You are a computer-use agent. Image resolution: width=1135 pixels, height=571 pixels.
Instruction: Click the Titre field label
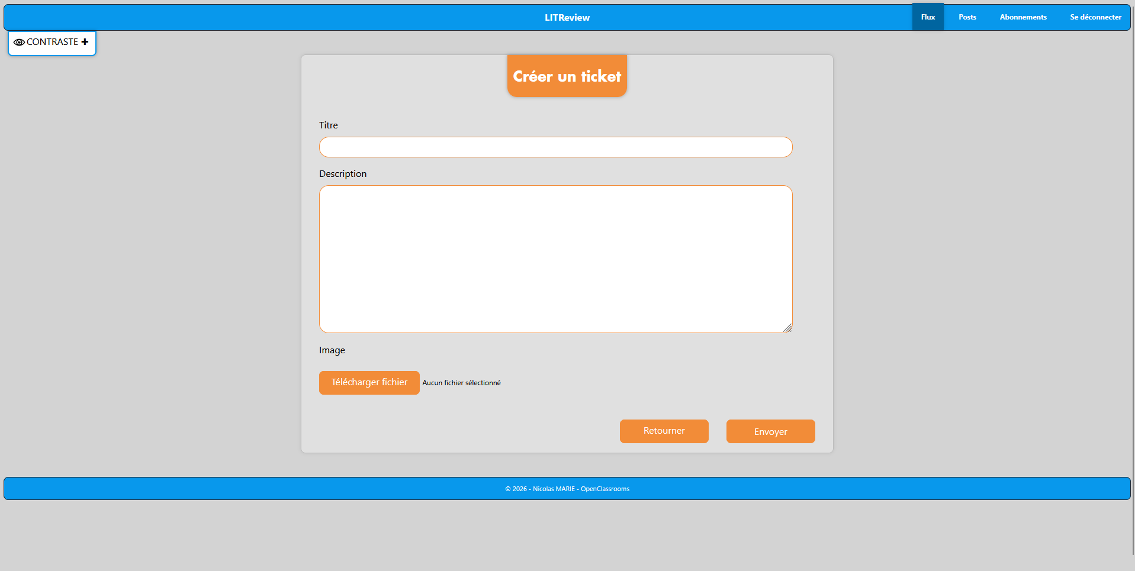click(x=329, y=125)
